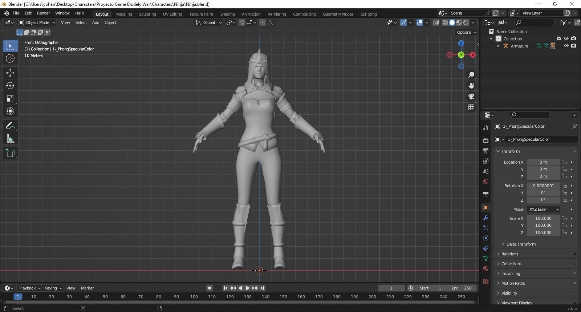Click the viewport zoom magnifier icon
Image resolution: width=581 pixels, height=312 pixels.
(x=471, y=74)
